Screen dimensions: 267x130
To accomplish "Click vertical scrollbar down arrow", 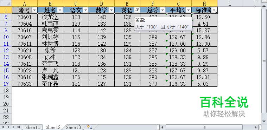I will tap(264, 122).
